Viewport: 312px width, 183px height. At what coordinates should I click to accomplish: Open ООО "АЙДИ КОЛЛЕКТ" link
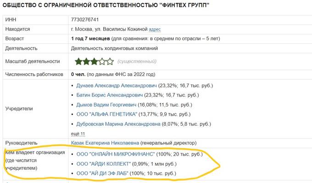pos(104,164)
